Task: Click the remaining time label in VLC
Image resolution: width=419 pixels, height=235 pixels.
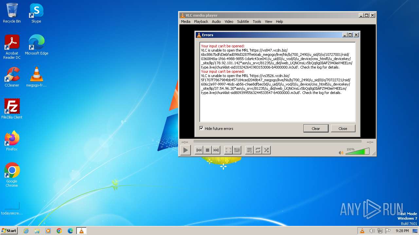Action: (x=370, y=142)
